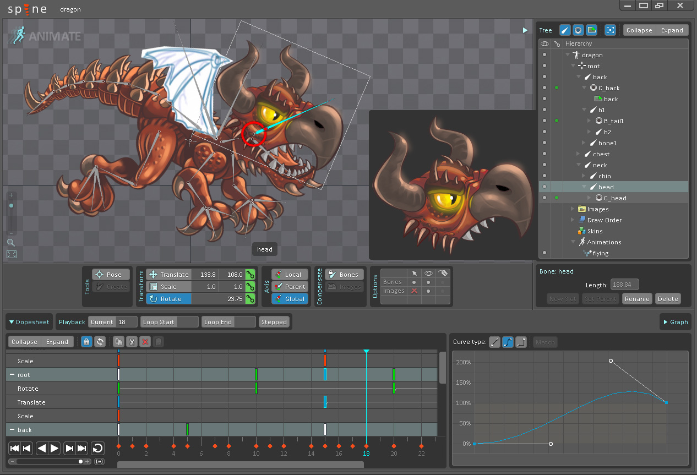697x475 pixels.
Task: Toggle repeat playback loop button
Action: 97,448
